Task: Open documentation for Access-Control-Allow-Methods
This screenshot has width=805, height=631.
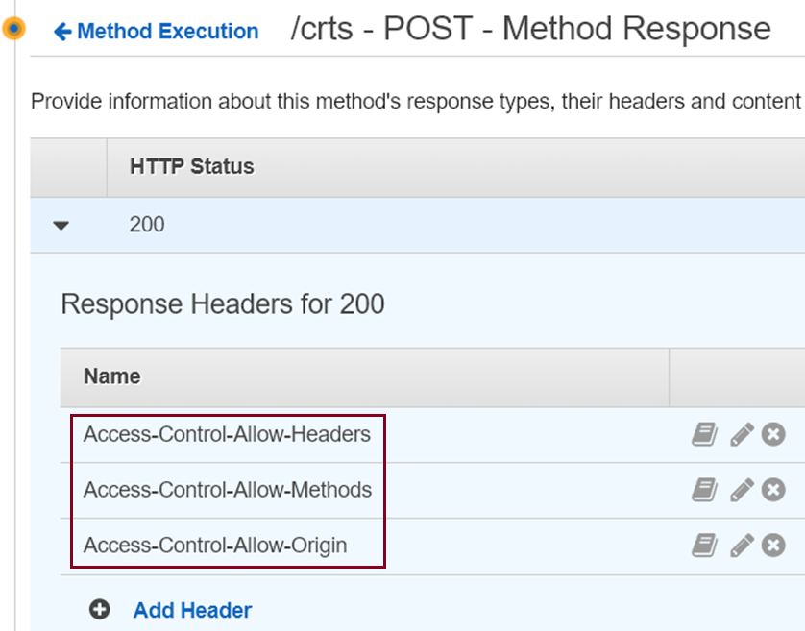Action: pos(704,490)
